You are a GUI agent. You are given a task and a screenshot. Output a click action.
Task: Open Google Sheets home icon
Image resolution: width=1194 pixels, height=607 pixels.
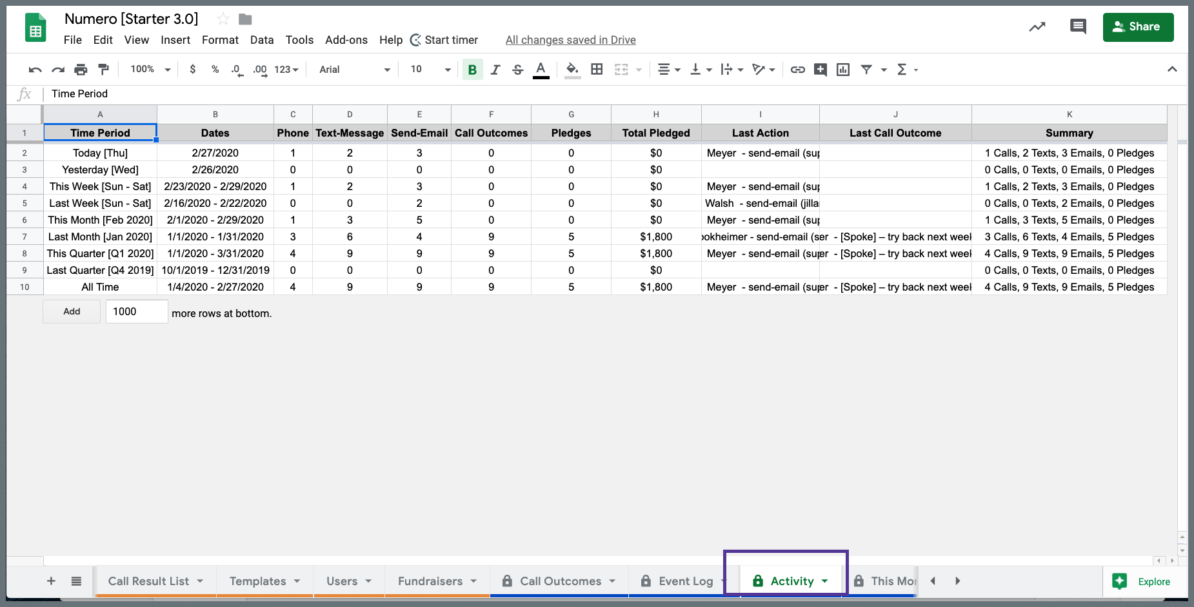pyautogui.click(x=35, y=28)
